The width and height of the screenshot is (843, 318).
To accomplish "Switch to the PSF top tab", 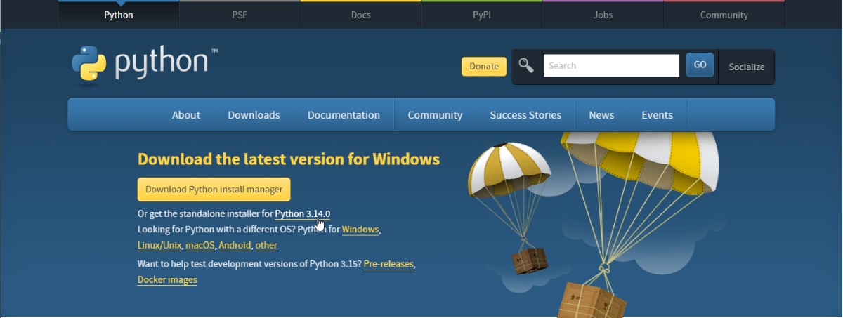I will click(x=240, y=15).
